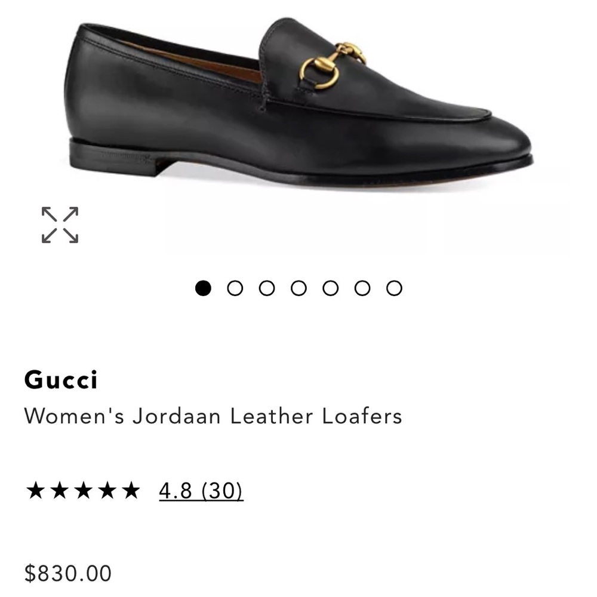This screenshot has width=597, height=597.
Task: Click the second star in the rating
Action: (61, 491)
